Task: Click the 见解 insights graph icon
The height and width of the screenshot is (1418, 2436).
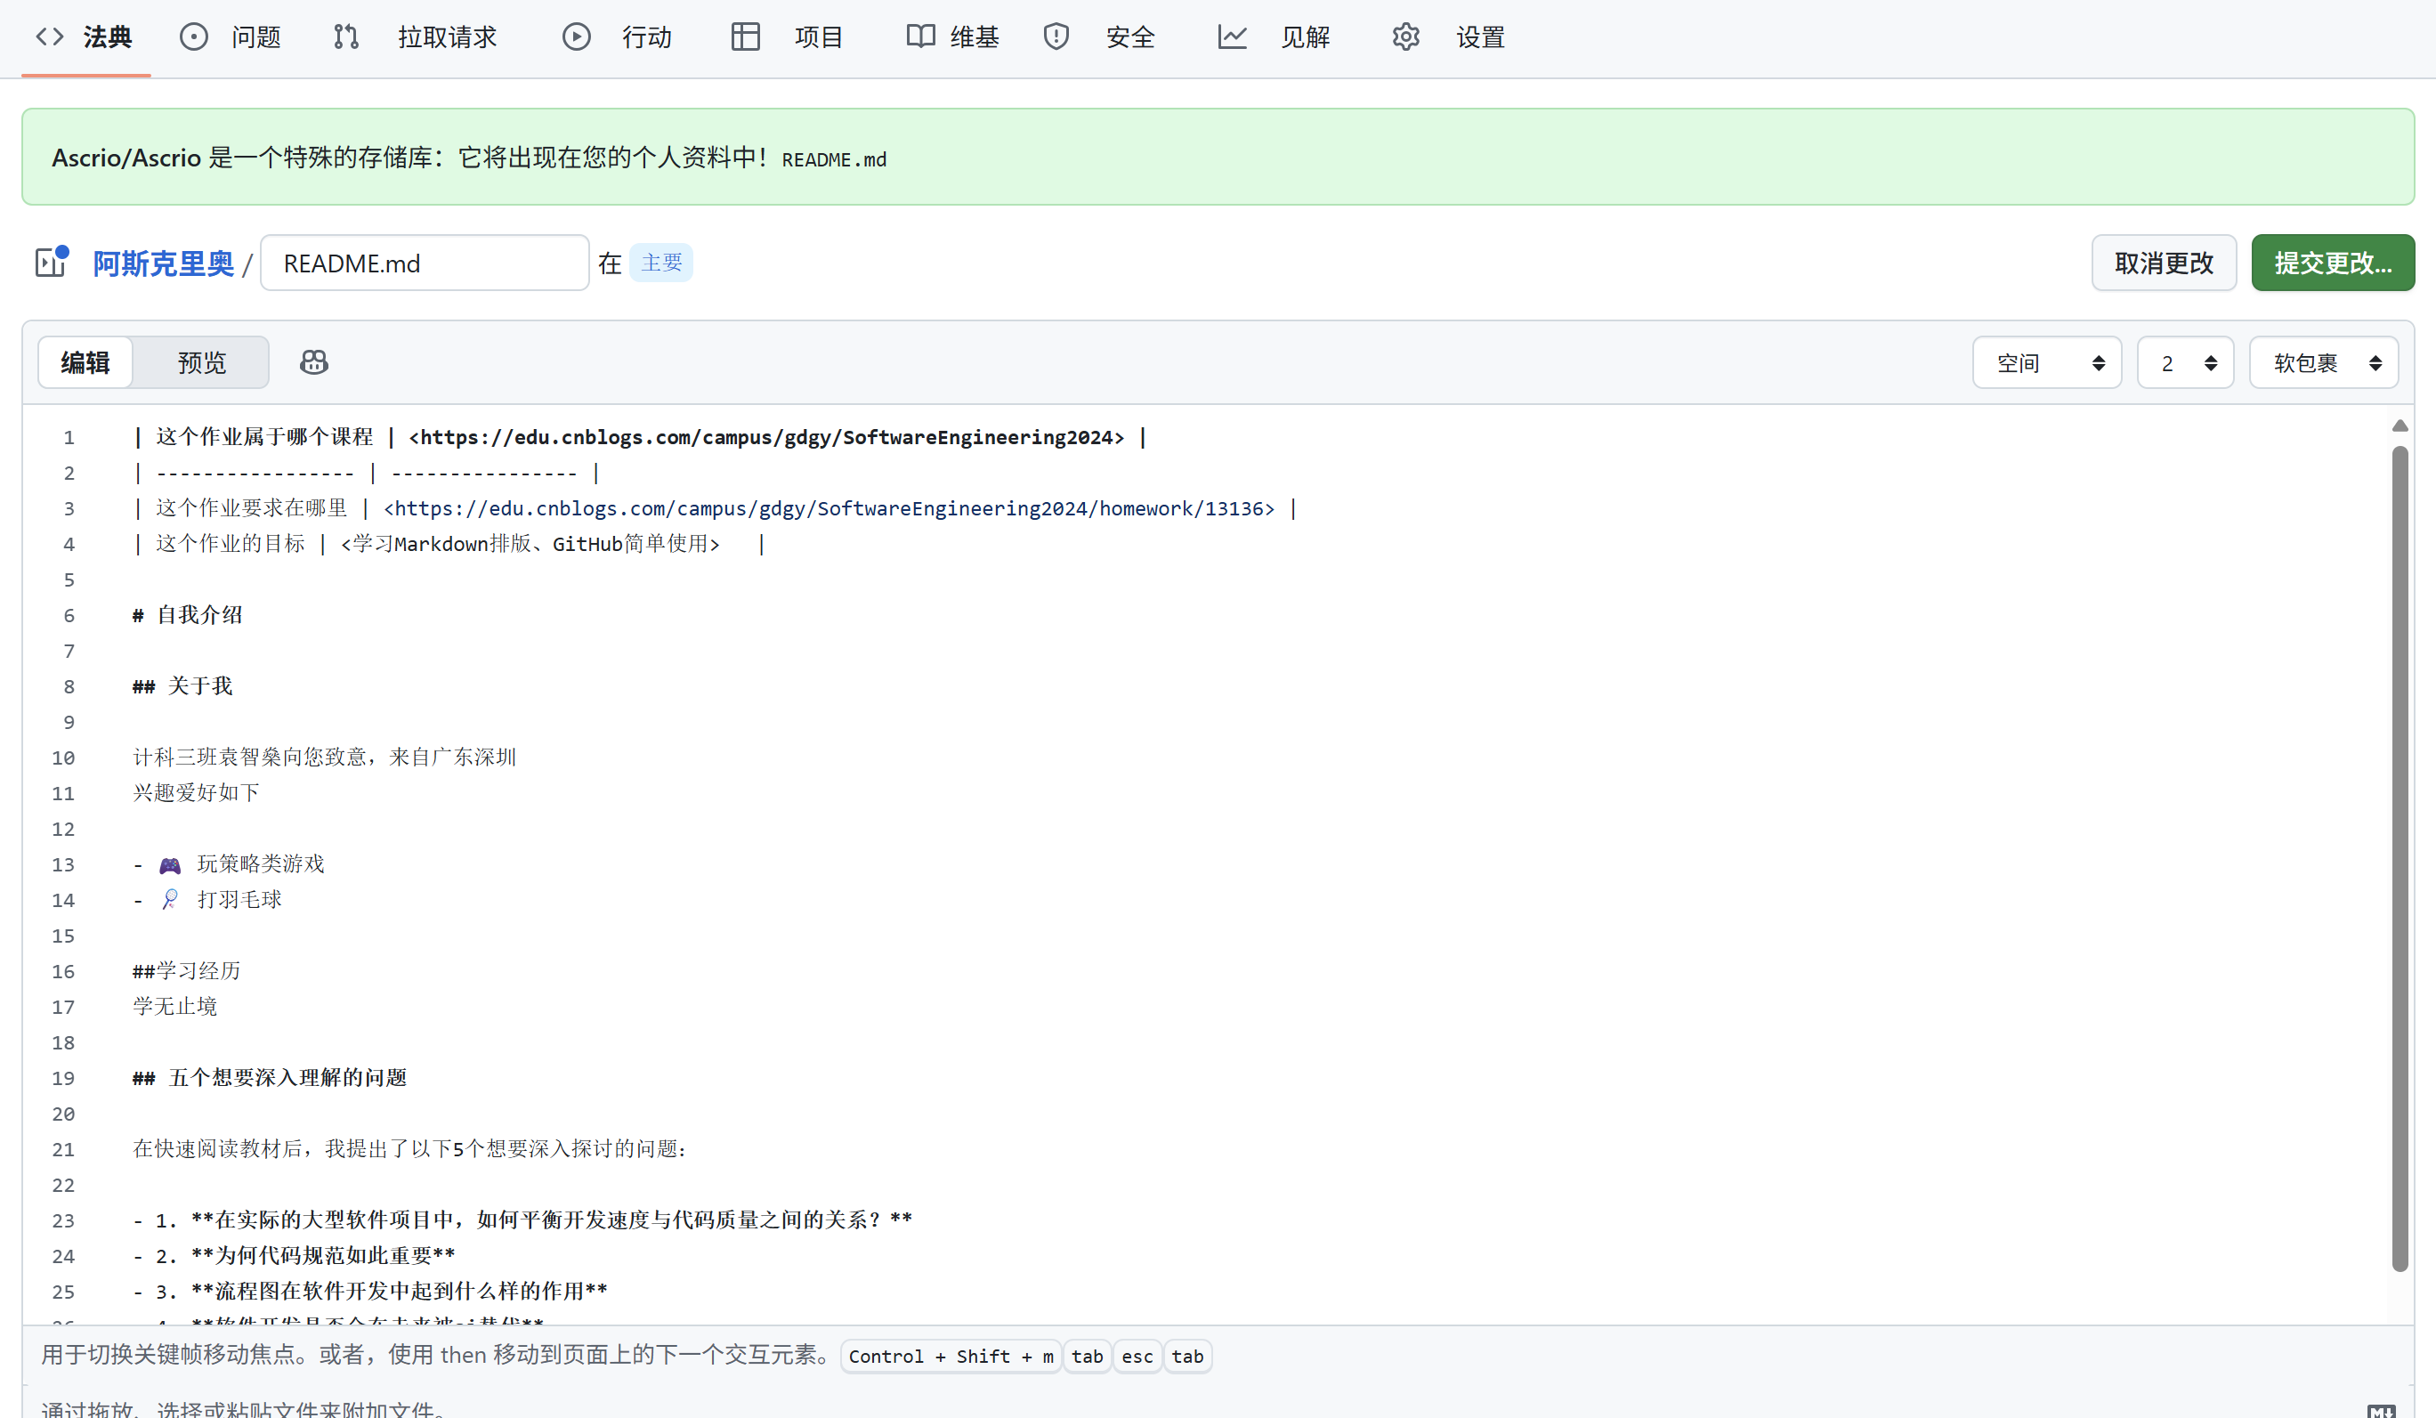Action: (1232, 36)
